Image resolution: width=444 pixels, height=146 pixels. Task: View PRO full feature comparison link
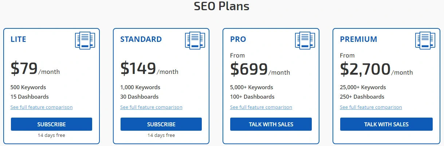tap(261, 107)
